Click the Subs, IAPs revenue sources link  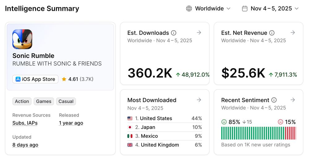(25, 123)
